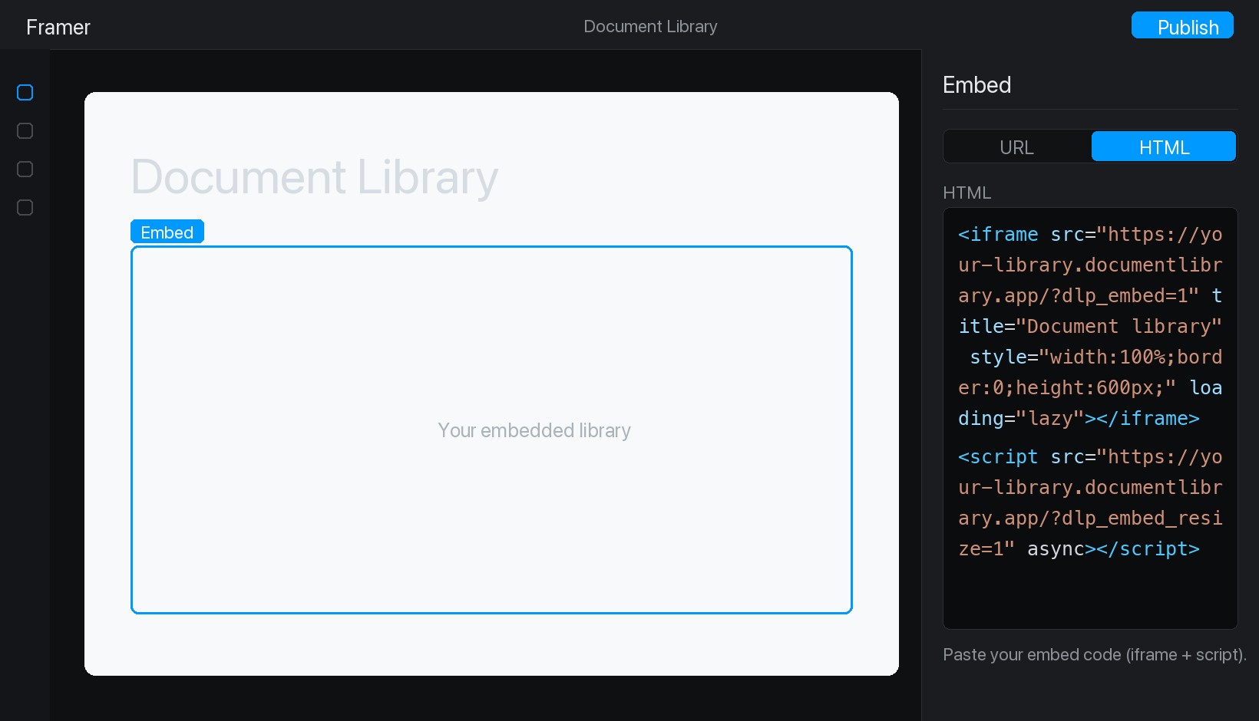Click into the HTML embed code field
Viewport: 1259px width, 721px height.
coord(1090,418)
